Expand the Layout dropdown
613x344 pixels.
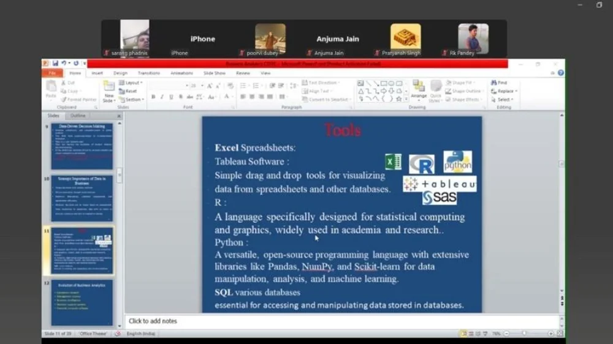[x=132, y=83]
